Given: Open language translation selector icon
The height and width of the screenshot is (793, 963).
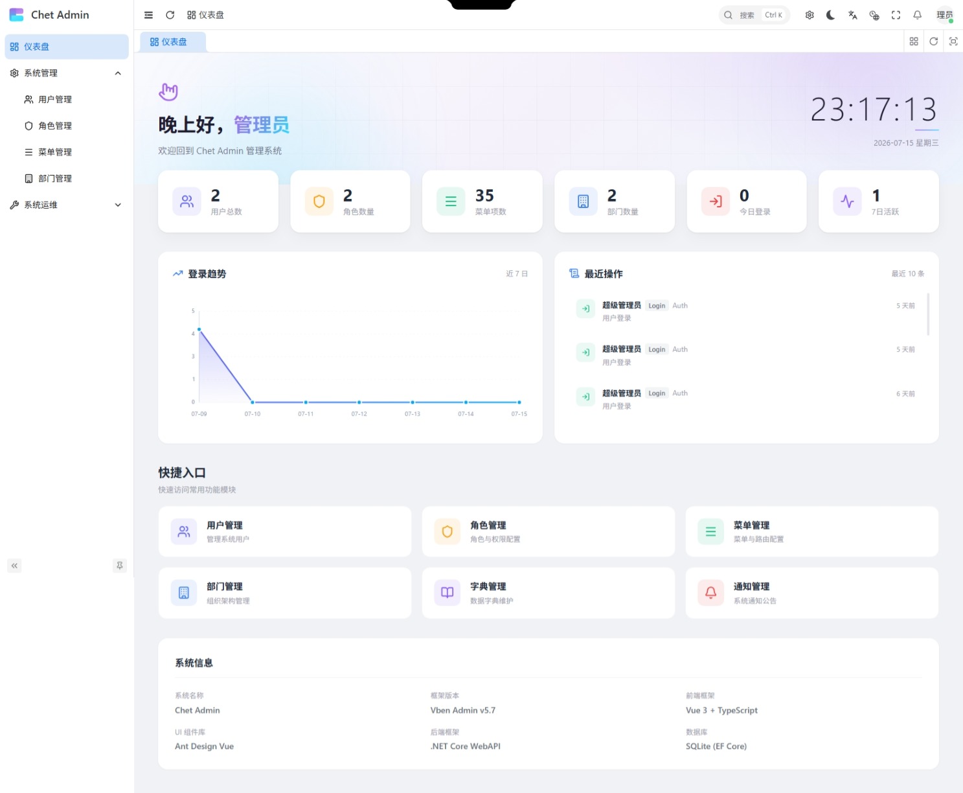Looking at the screenshot, I should tap(852, 15).
